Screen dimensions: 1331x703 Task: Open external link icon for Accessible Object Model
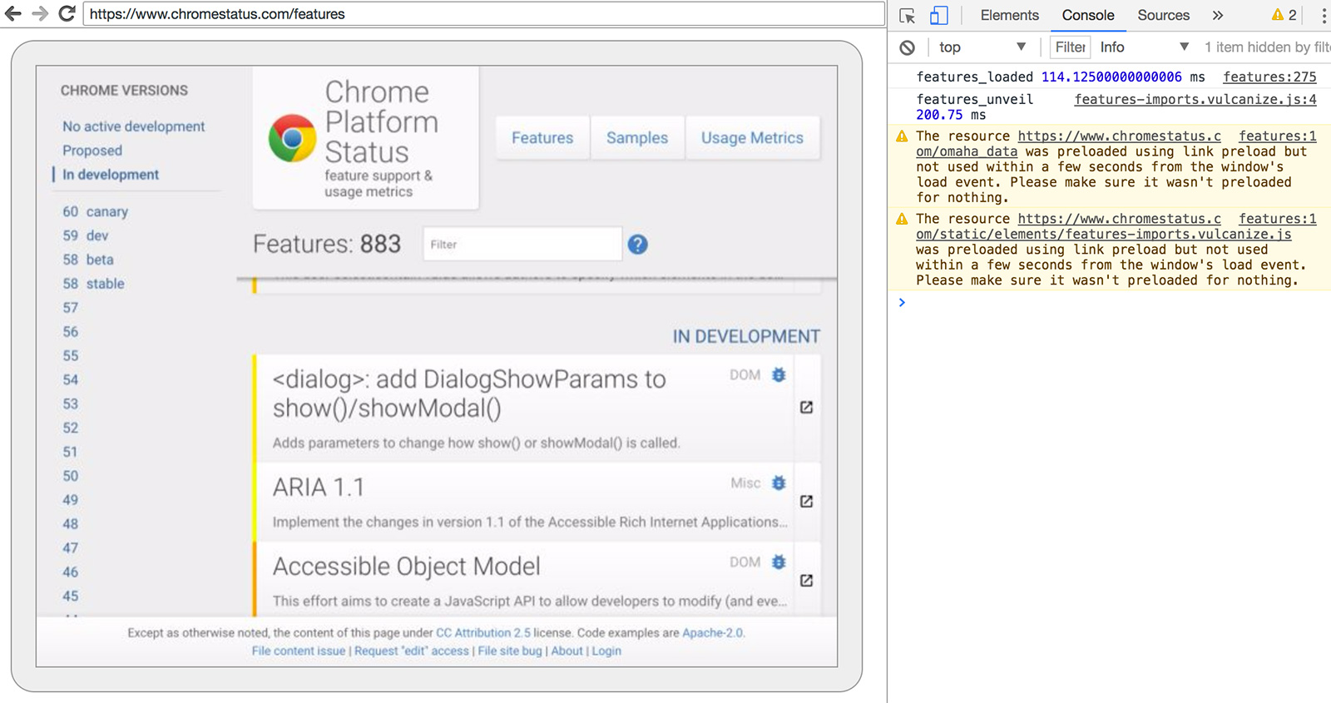(806, 581)
